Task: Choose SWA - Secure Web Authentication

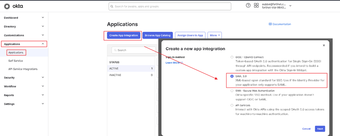Action: [232, 91]
